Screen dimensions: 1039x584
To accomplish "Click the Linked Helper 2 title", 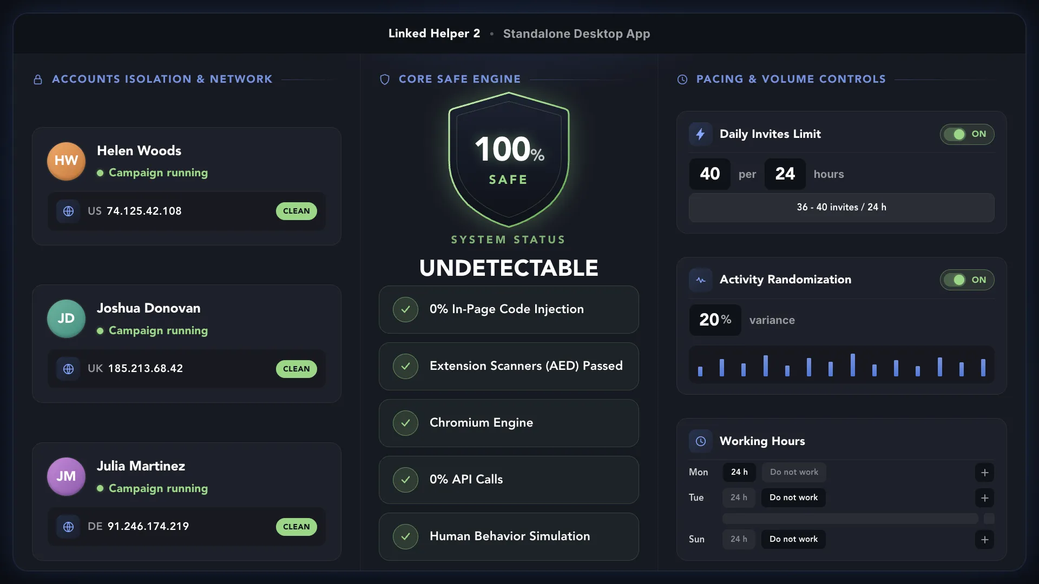I will click(x=434, y=34).
